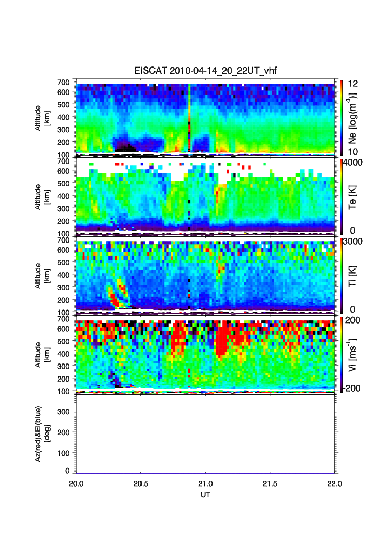Click the Ti ion temperature colorbar

click(x=341, y=275)
